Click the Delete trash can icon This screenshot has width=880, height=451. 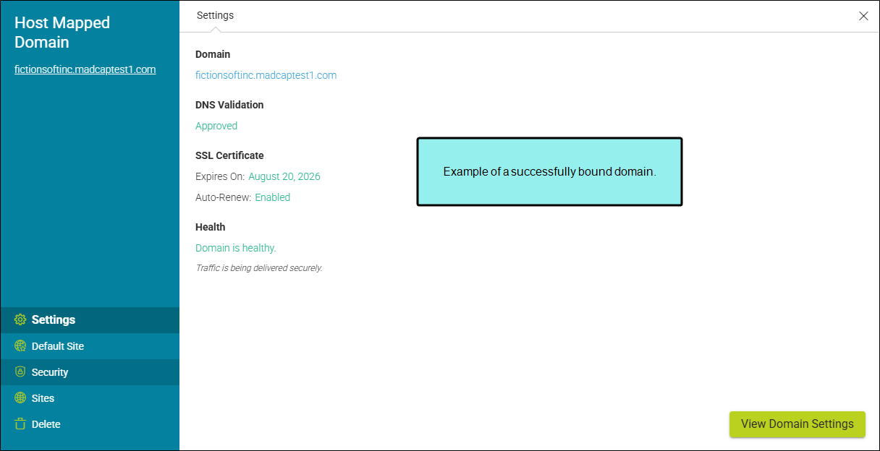click(20, 424)
